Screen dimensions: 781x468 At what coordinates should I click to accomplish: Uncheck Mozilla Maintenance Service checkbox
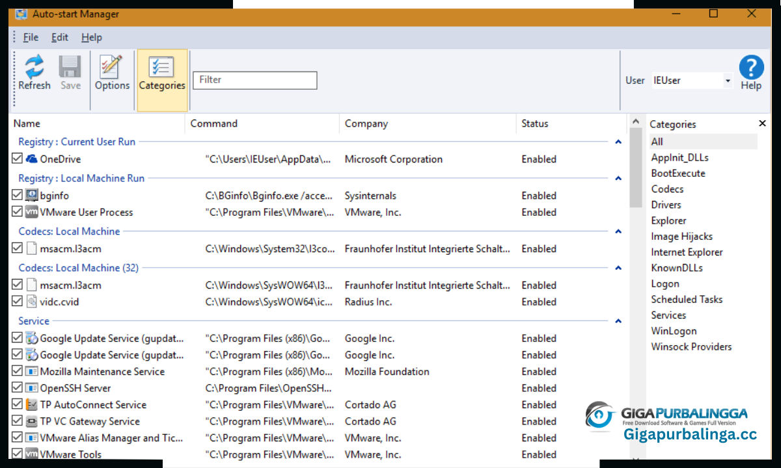pos(18,371)
